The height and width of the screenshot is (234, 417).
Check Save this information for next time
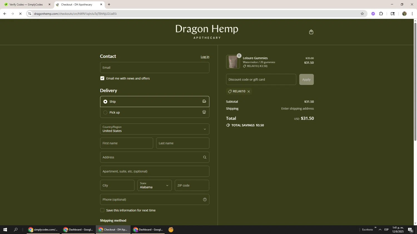click(102, 210)
